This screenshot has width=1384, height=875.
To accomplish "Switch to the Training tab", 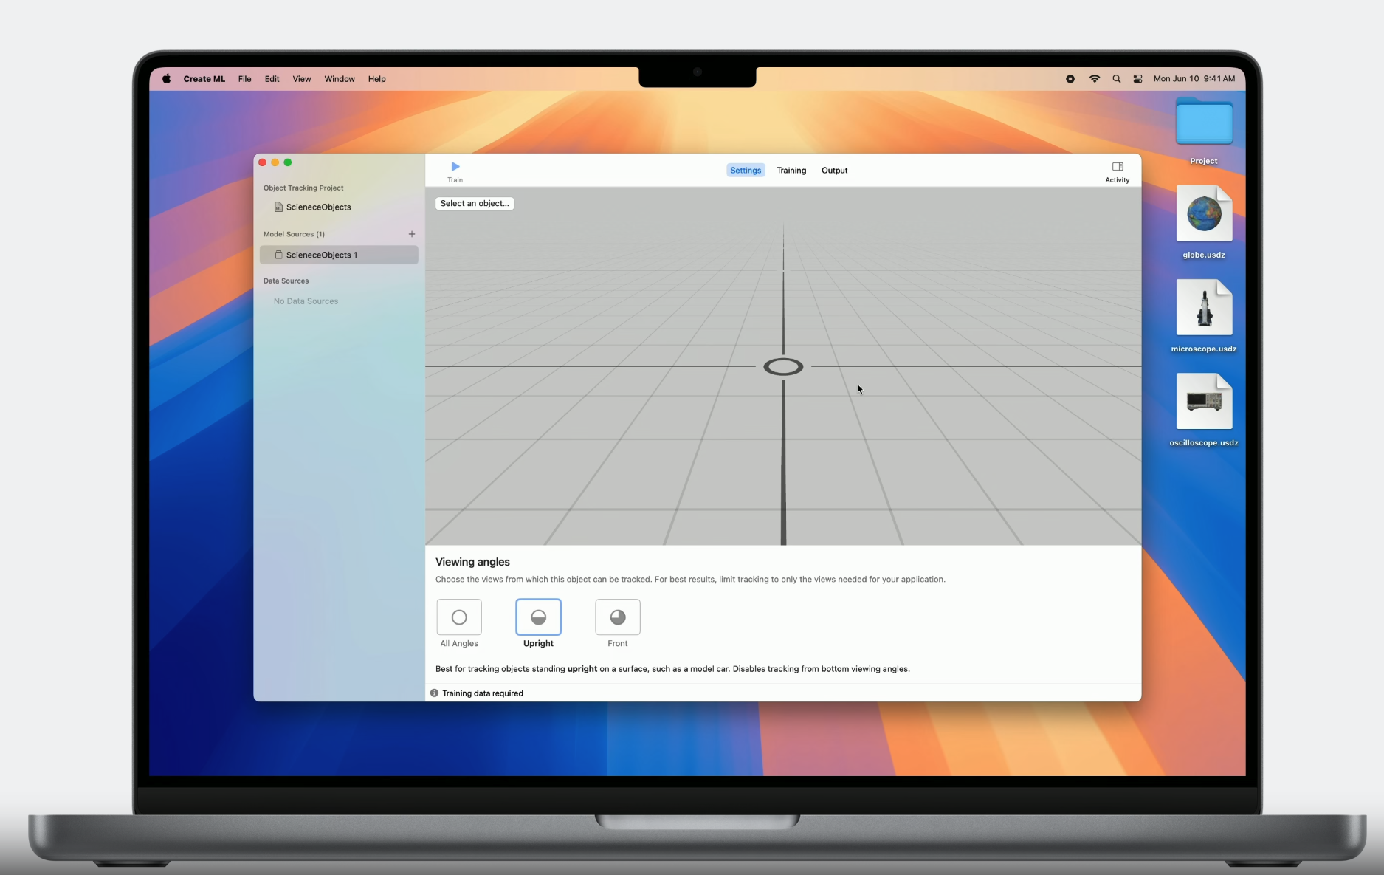I will click(x=791, y=171).
